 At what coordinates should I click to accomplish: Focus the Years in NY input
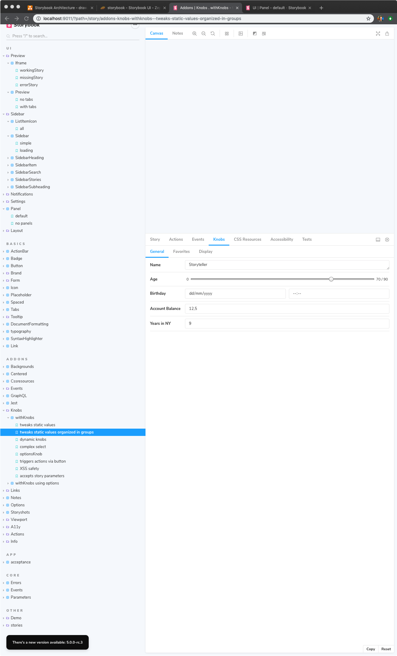click(287, 323)
